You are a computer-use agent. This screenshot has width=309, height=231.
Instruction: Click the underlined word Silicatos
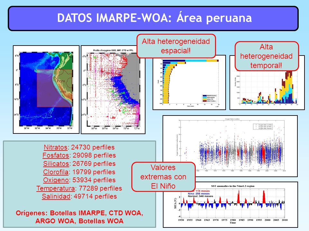pos(56,163)
